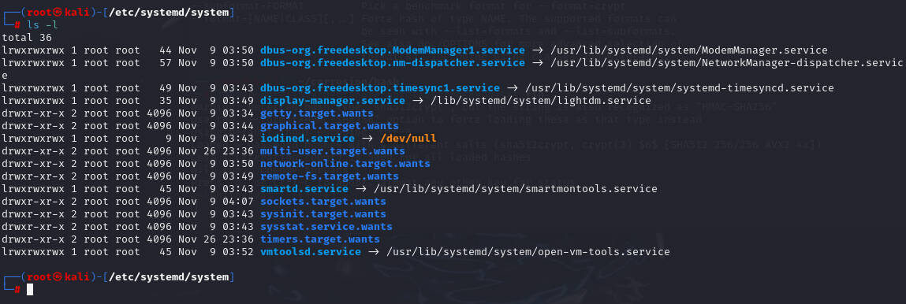Screen dimensions: 906x304
Task: Click vmtoolsd.service symlink name
Action: [x=311, y=252]
